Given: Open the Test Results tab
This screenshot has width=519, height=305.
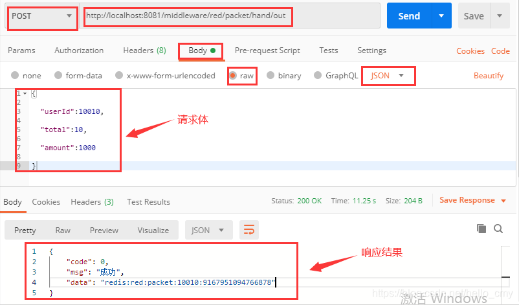Looking at the screenshot, I should tap(149, 201).
